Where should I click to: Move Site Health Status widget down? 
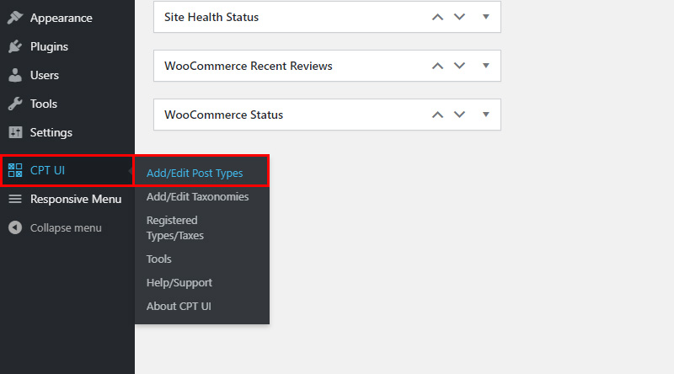(x=459, y=17)
